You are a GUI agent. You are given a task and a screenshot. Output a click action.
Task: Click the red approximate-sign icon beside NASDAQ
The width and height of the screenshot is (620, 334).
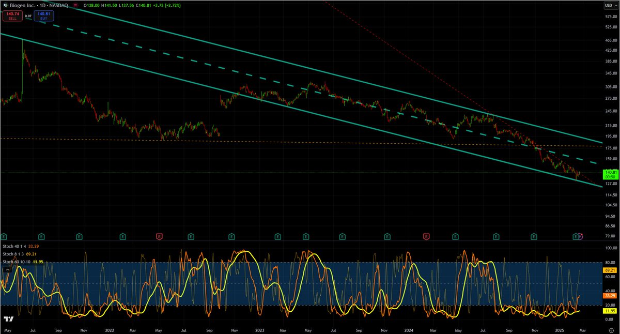75,6
